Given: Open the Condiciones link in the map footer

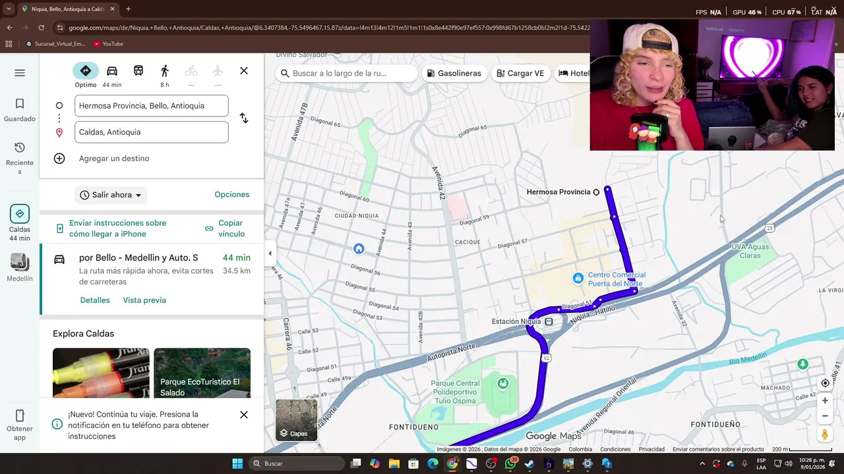Looking at the screenshot, I should coord(615,450).
